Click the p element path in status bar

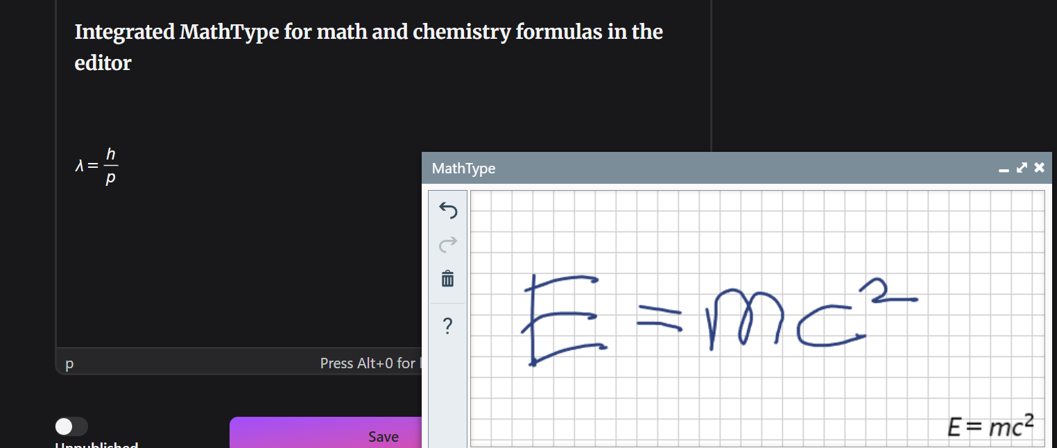[69, 363]
